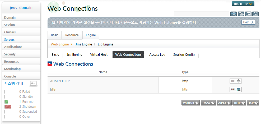Image resolution: width=261 pixels, height=124 pixels.
Task: Open the Help button
Action: tap(248, 22)
